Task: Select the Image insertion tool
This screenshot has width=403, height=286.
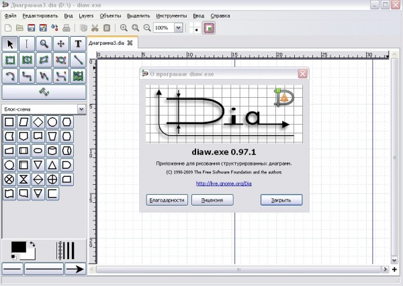Action: click(78, 76)
